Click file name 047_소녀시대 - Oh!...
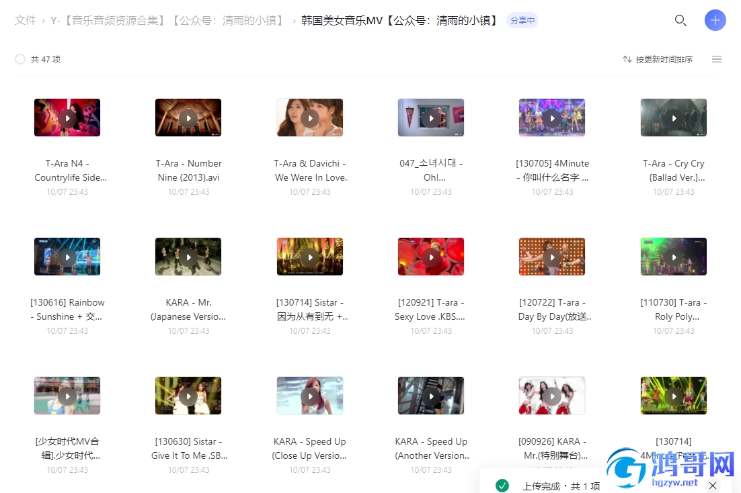This screenshot has width=741, height=493. coord(431,171)
